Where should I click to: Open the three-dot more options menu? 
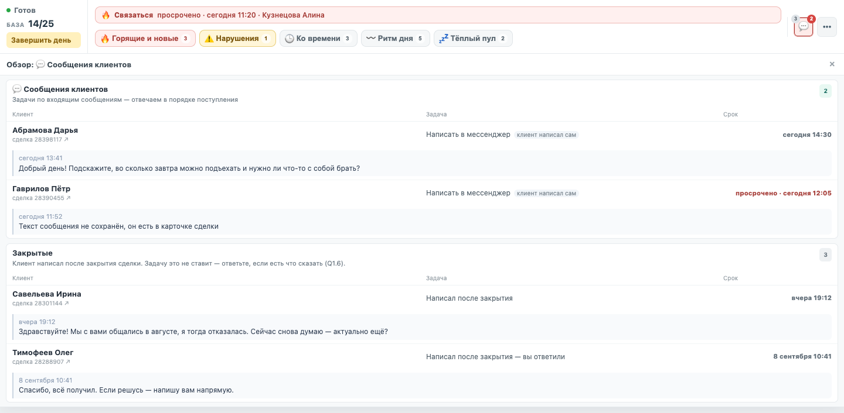coord(827,26)
